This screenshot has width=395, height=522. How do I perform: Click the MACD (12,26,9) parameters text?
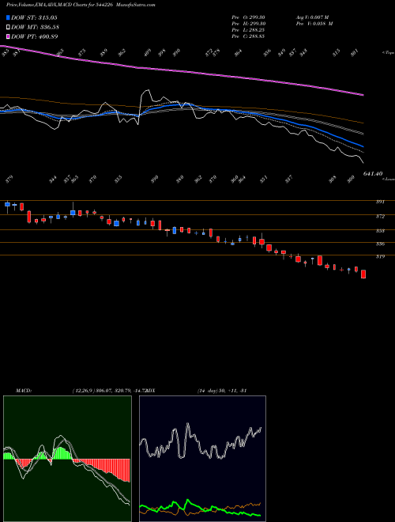pyautogui.click(x=111, y=391)
